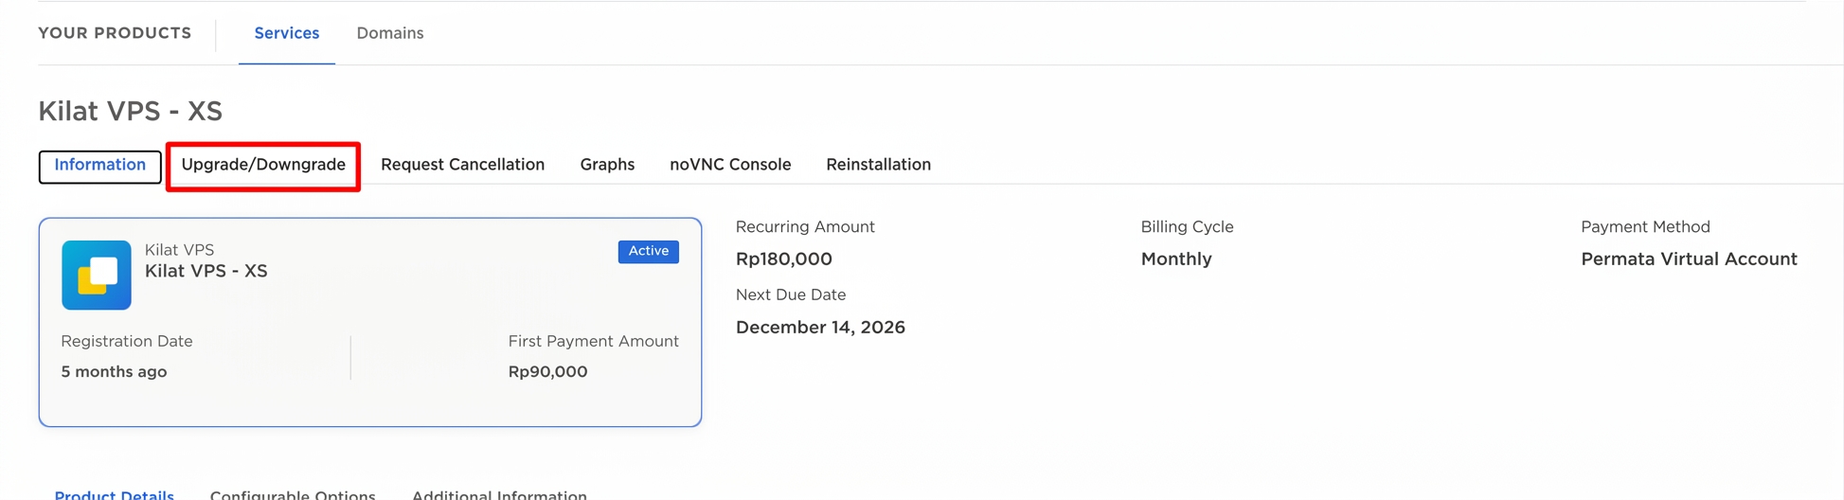
Task: Click the '5 months ago' registration date
Action: [x=114, y=371]
